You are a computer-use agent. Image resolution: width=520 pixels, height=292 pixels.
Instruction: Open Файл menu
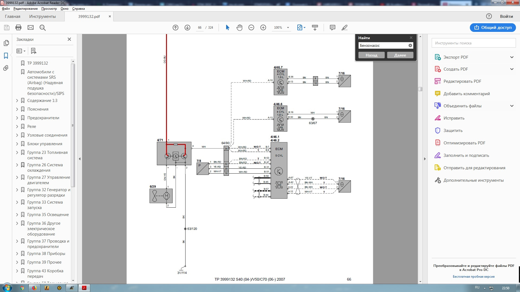click(x=6, y=9)
